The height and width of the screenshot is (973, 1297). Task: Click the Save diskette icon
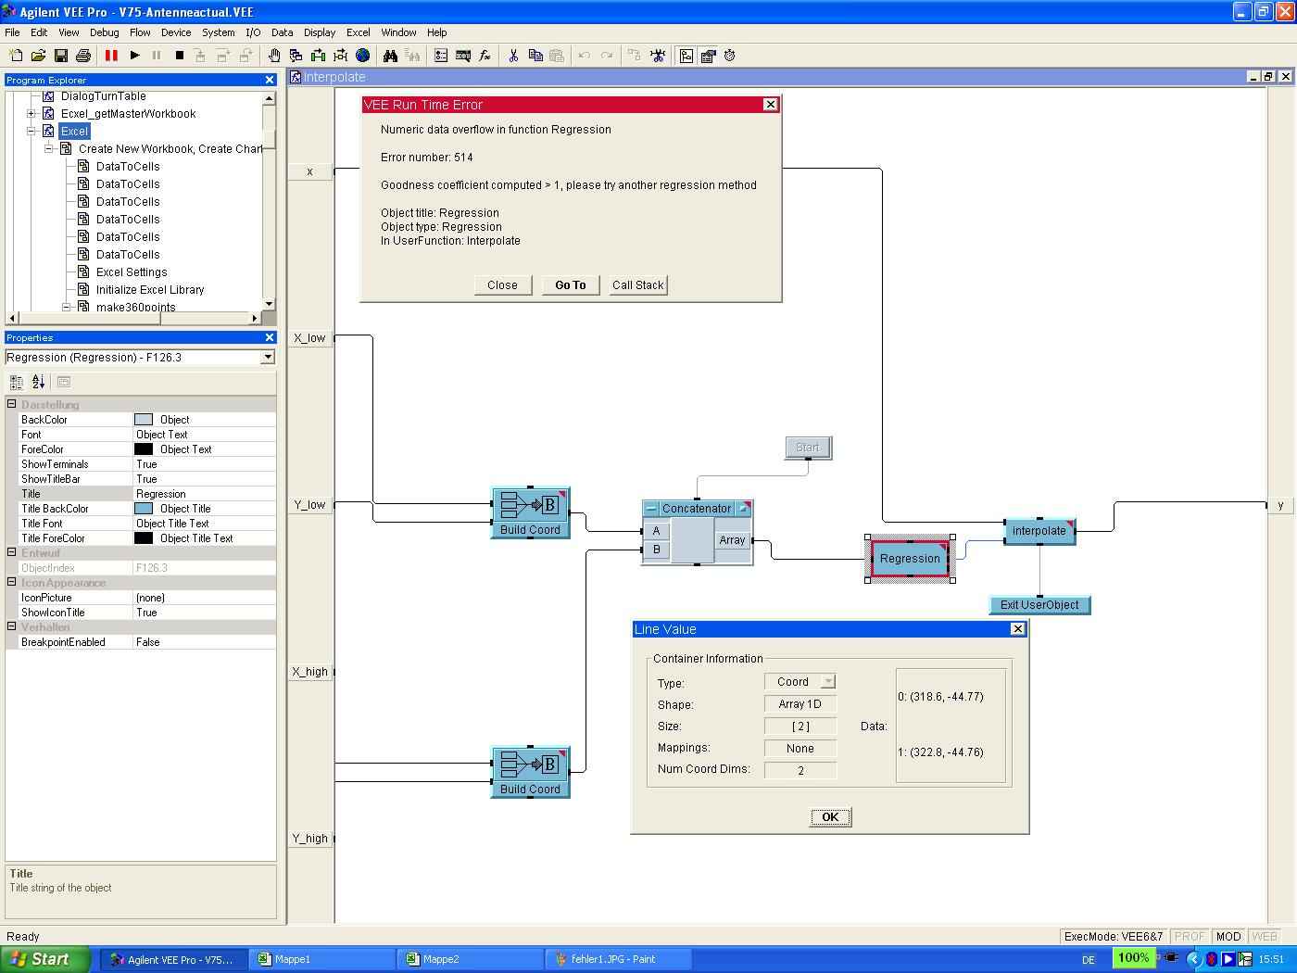(60, 56)
